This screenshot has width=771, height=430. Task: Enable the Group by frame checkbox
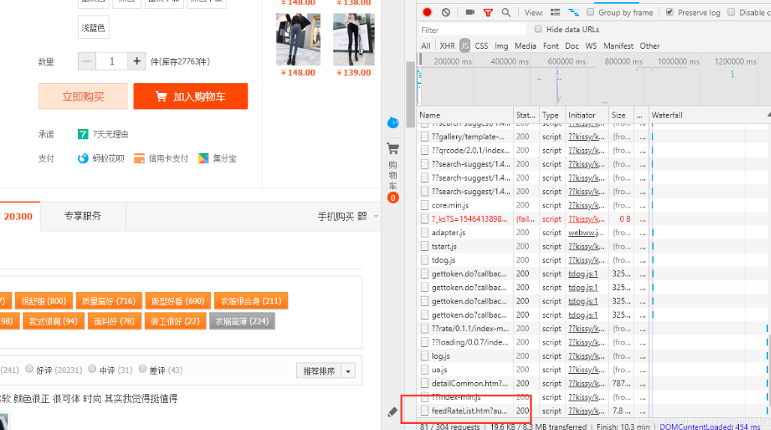coord(591,12)
